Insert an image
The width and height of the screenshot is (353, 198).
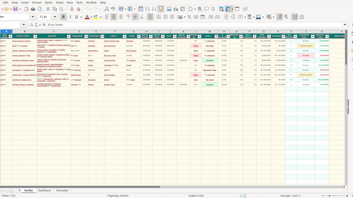coord(169,9)
